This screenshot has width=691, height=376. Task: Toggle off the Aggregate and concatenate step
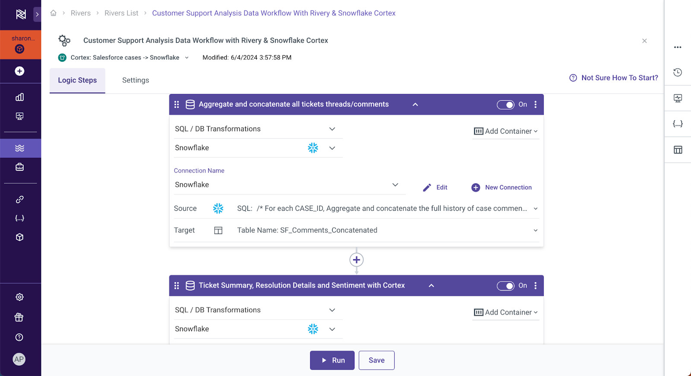pyautogui.click(x=505, y=105)
